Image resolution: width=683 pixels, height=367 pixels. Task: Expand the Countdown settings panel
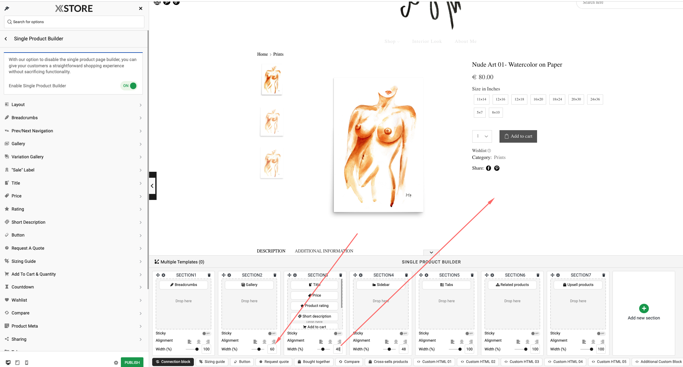coord(73,287)
